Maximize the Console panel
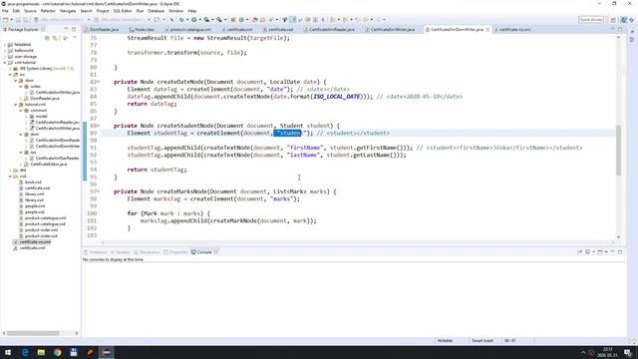This screenshot has width=638, height=359. click(x=620, y=252)
